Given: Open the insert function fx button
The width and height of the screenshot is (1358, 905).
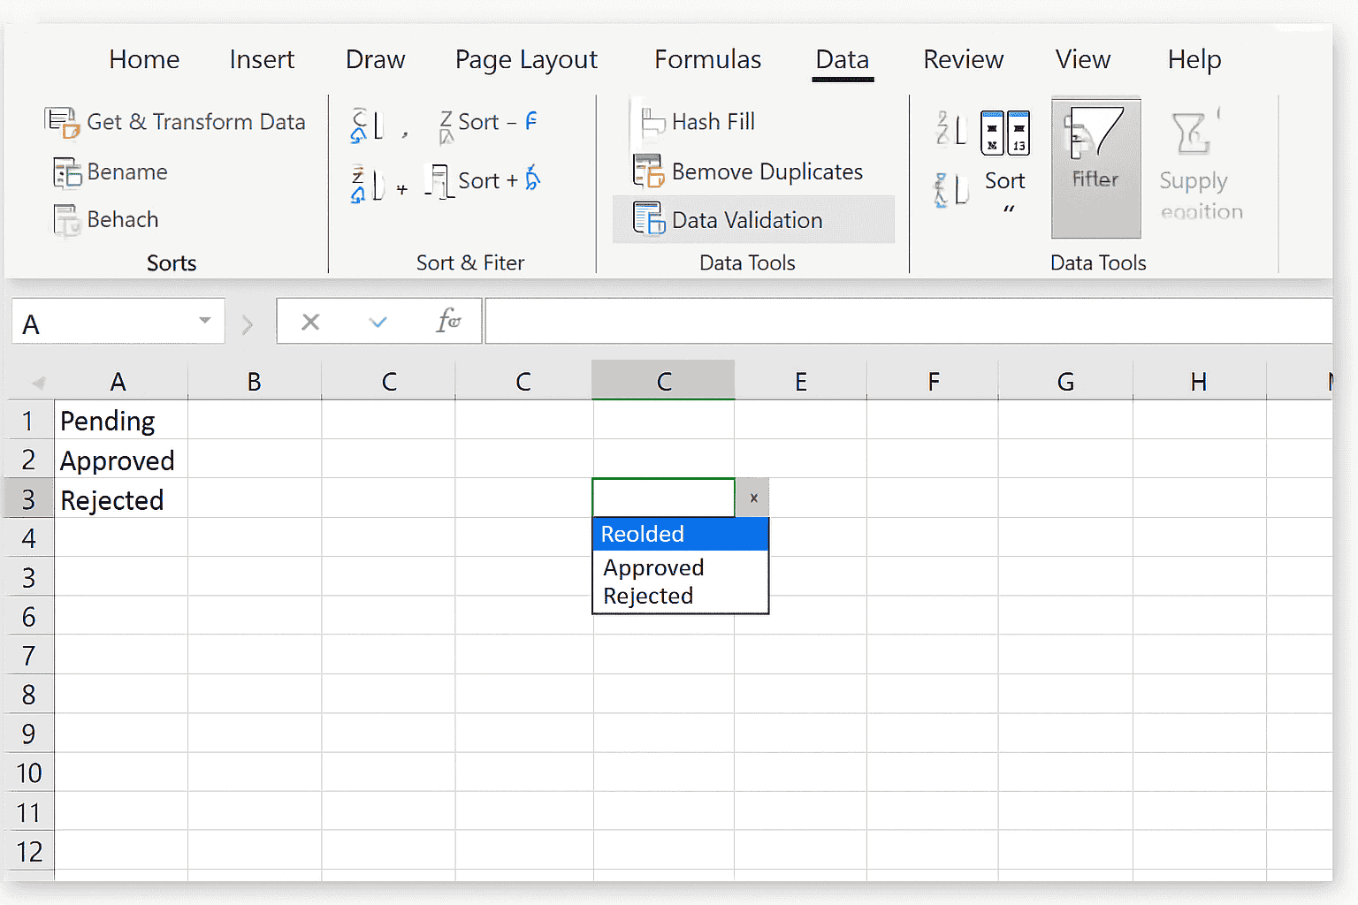Looking at the screenshot, I should 448,321.
